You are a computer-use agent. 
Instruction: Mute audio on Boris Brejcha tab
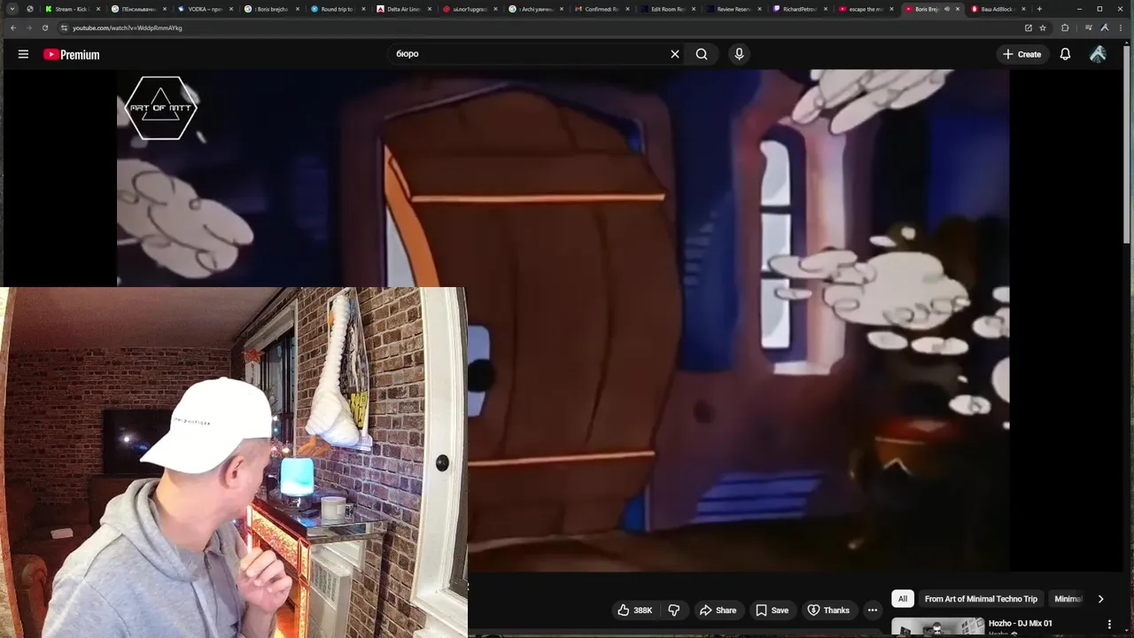tap(946, 9)
